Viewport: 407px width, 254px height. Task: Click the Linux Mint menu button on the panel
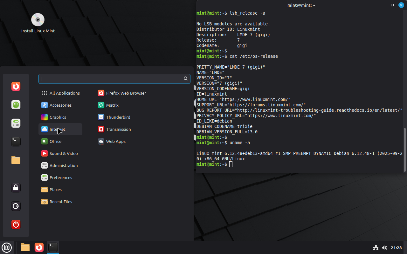(x=7, y=247)
